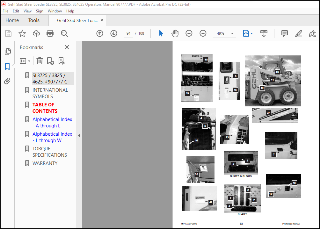Viewport: 320px width, 229px height.
Task: Open Alphabetical Index - A through L bookmark
Action: (x=52, y=122)
